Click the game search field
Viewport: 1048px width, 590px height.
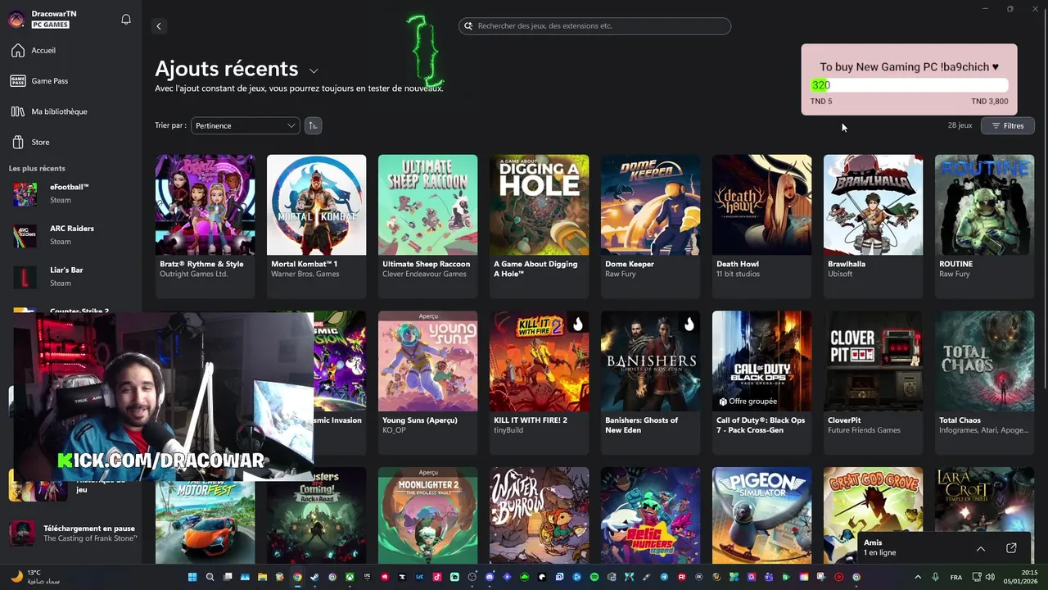point(594,26)
